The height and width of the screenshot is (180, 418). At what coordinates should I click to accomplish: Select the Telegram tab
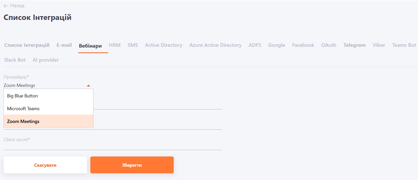pos(354,45)
